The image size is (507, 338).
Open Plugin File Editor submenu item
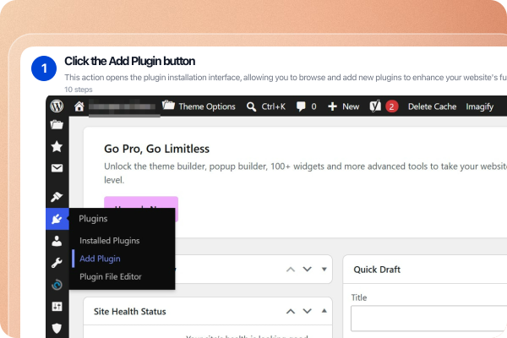click(111, 277)
